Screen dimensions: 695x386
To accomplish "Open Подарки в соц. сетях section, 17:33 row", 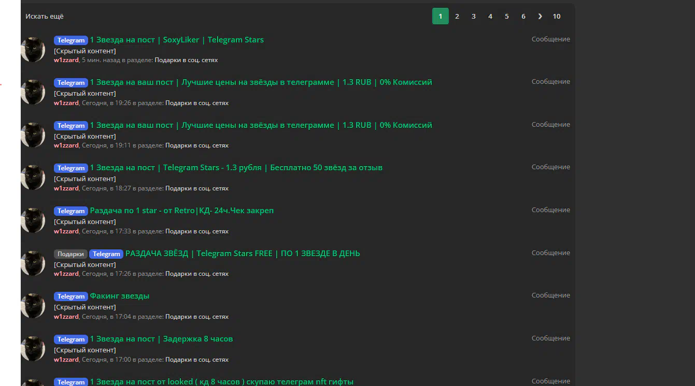I will click(x=197, y=231).
